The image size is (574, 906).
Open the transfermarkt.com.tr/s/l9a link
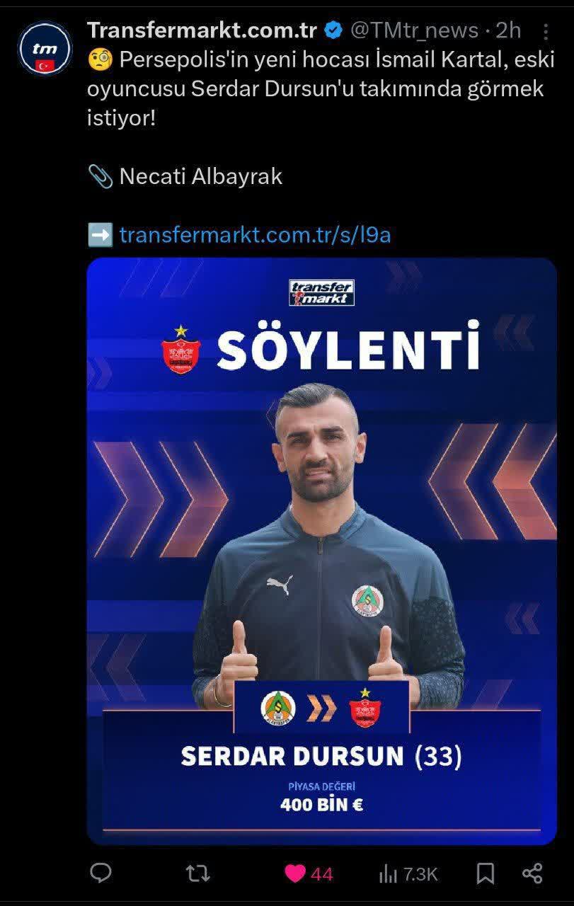pyautogui.click(x=255, y=235)
